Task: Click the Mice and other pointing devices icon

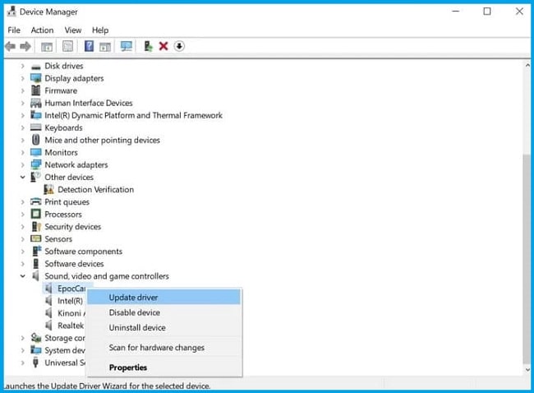Action: coord(36,140)
